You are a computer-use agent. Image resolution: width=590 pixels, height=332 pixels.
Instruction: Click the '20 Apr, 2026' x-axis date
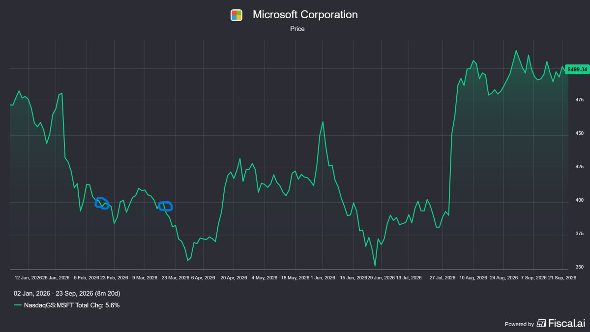234,277
